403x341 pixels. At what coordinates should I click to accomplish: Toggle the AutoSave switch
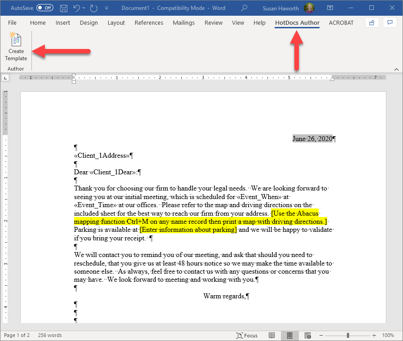(x=45, y=8)
